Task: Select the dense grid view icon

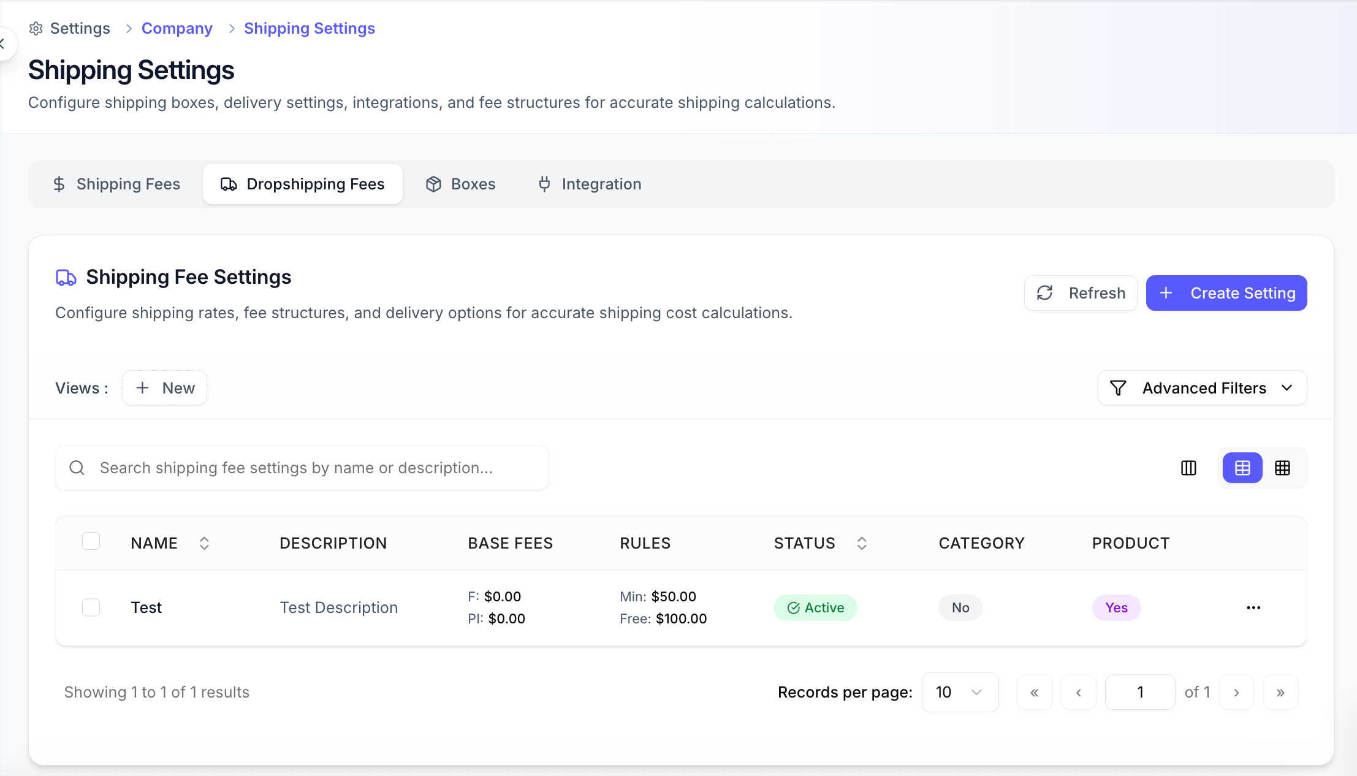Action: (1282, 468)
